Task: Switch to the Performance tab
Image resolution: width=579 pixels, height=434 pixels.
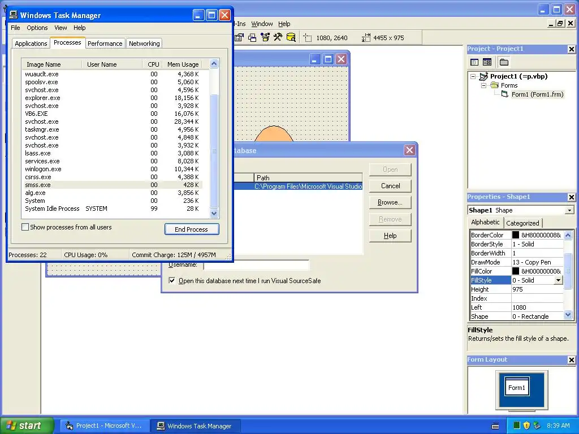Action: (105, 43)
